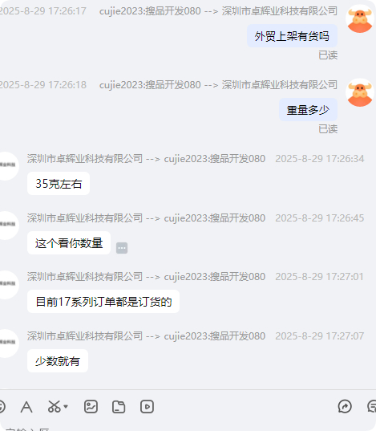
Task: Select the 重量多少 message bubble
Action: tap(308, 110)
